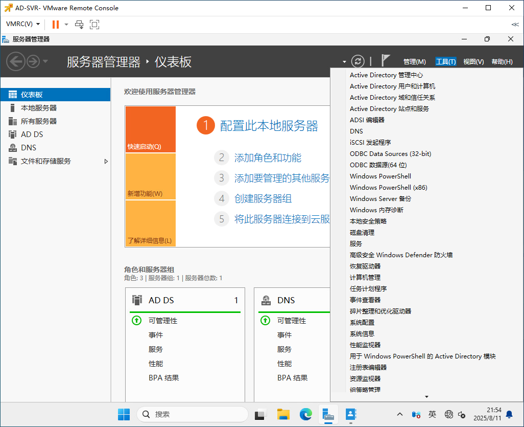Open the VMRC(V) dropdown menu
This screenshot has height=427, width=524.
(20, 24)
